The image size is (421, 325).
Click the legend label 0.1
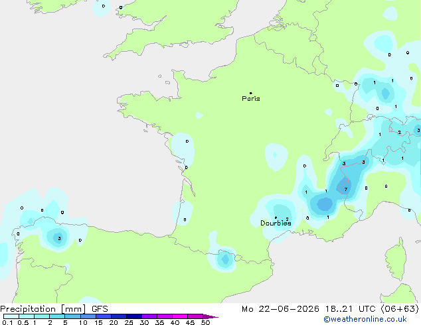(x=7, y=322)
